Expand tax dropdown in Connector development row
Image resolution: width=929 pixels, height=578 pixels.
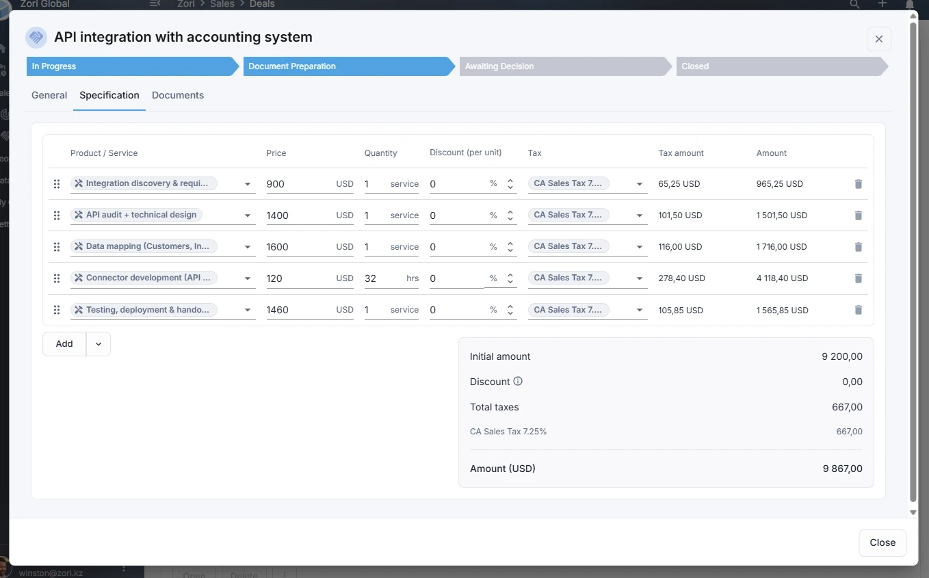point(640,278)
